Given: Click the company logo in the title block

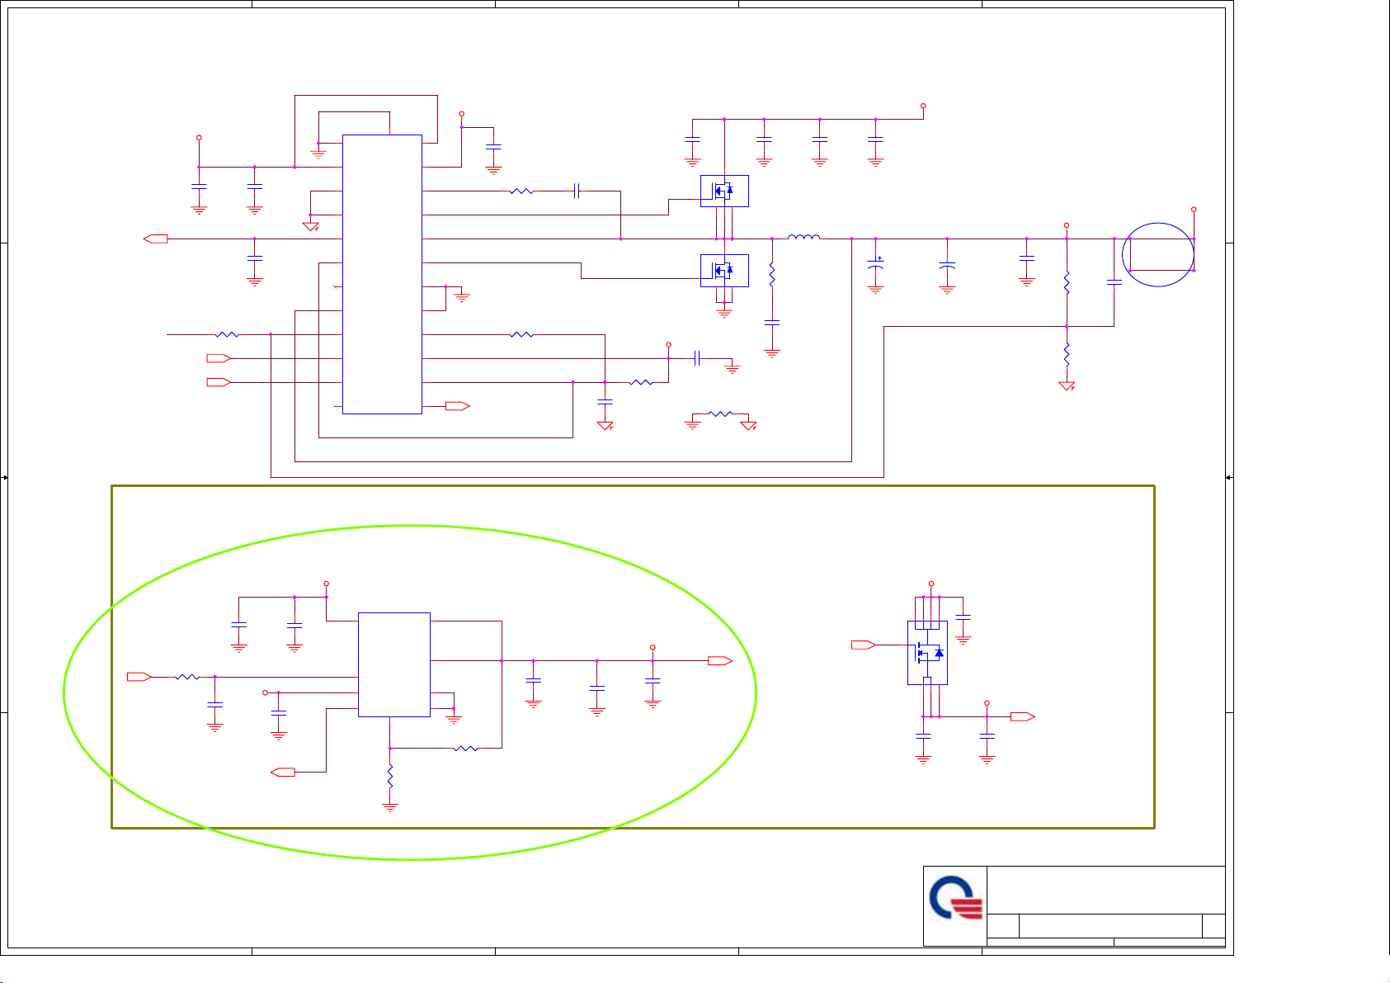Looking at the screenshot, I should point(955,898).
